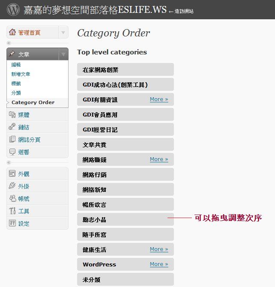Click the media icon beside 媒體

12,114
